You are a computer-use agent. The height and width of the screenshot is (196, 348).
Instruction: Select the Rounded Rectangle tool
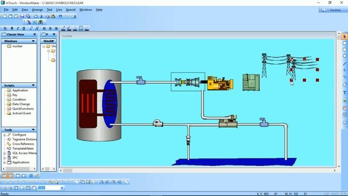point(344,50)
